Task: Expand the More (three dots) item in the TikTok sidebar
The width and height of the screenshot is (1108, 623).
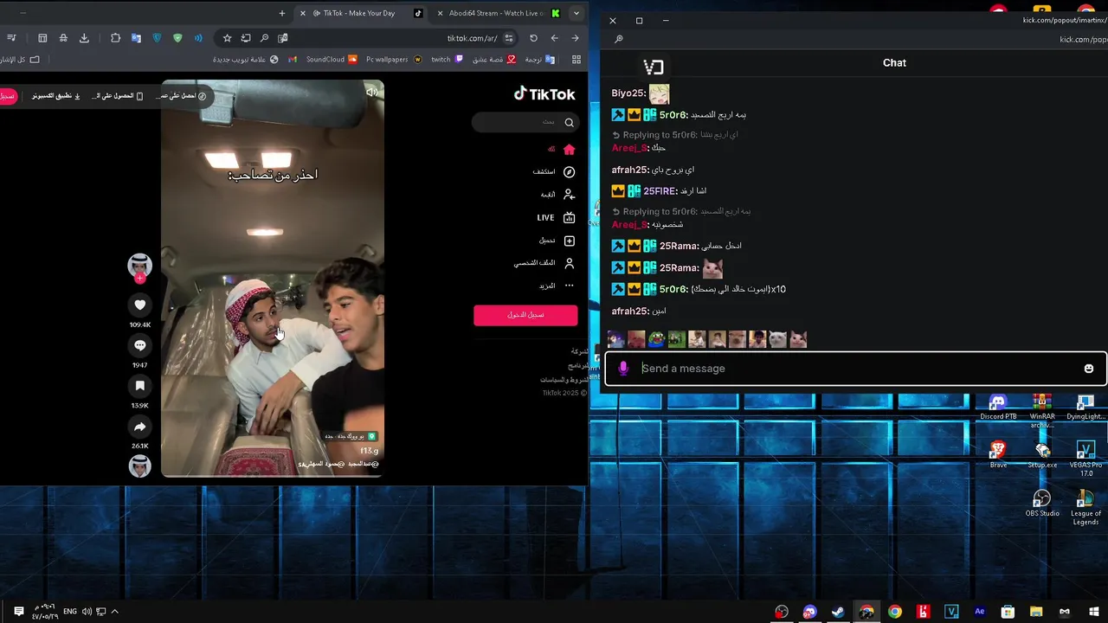Action: tap(557, 286)
